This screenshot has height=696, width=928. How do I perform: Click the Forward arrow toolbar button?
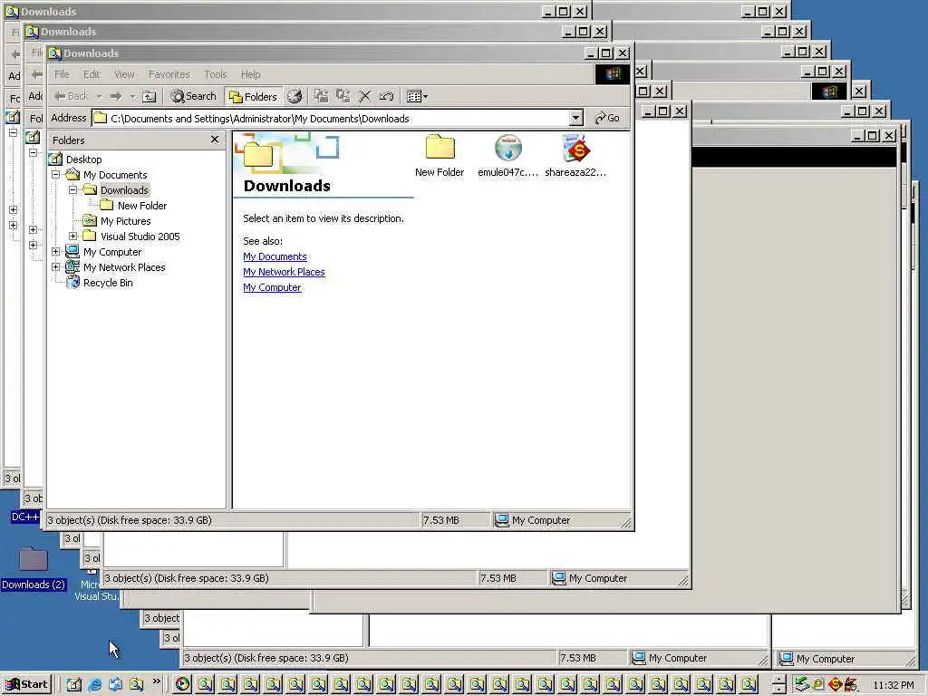point(116,96)
